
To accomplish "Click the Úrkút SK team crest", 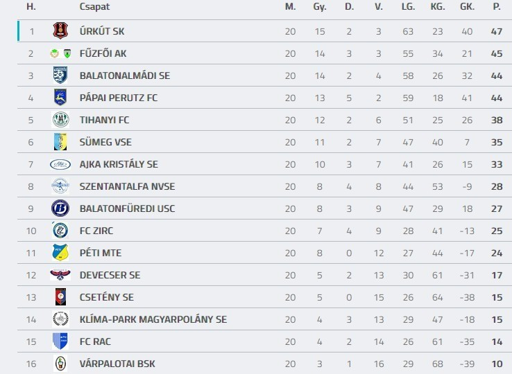I will click(x=60, y=31).
